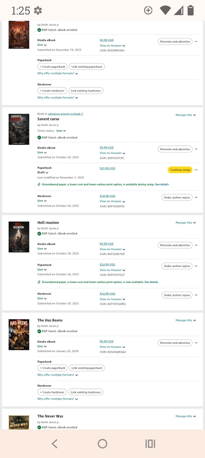The height and width of the screenshot is (458, 205).
Task: Open vampires among us book 2 series link
Action: [65, 114]
